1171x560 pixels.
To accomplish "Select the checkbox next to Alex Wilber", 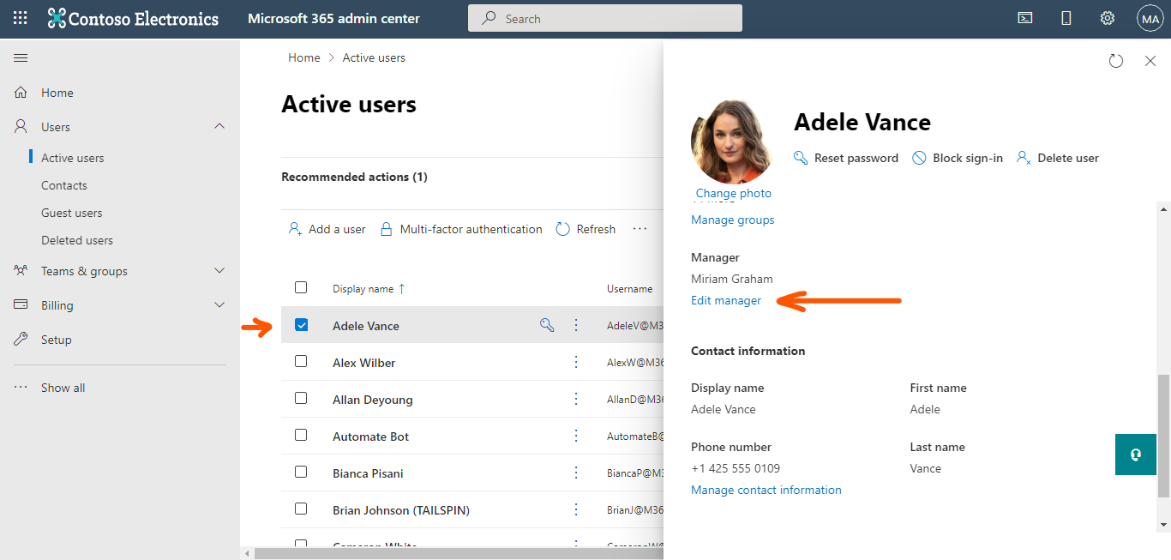I will (x=301, y=362).
